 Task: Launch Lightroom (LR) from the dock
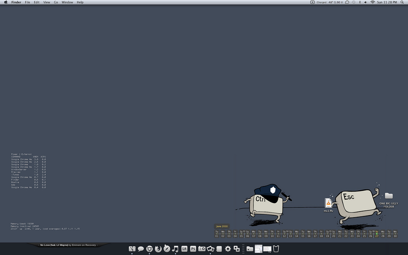(x=184, y=249)
